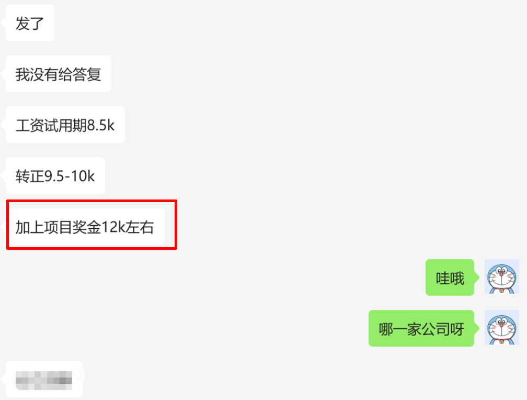
Task: Open the Doraemon avatar beside "哪一家公司呀"
Action: coord(501,328)
